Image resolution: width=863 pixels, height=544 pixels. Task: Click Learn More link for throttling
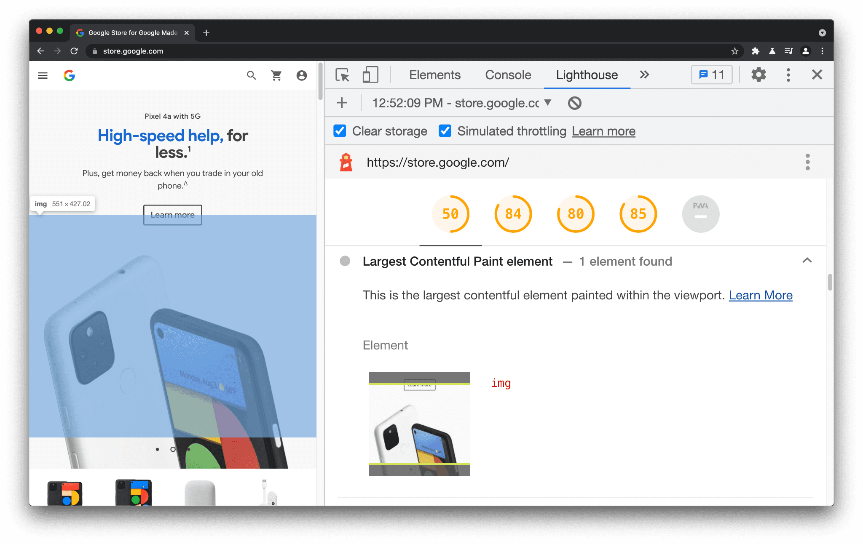(604, 131)
